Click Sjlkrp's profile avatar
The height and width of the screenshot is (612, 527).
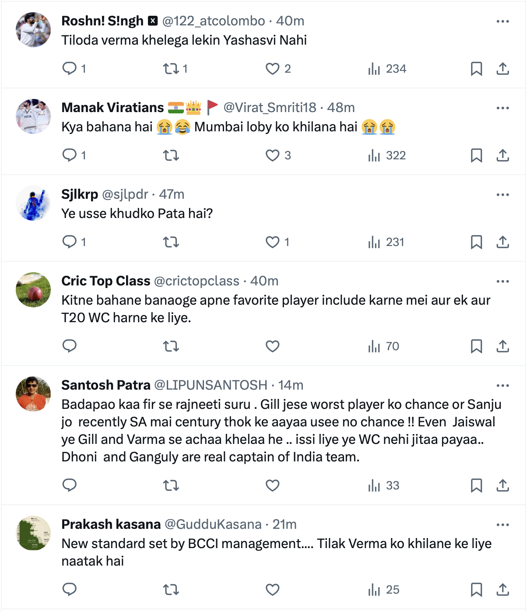pyautogui.click(x=33, y=203)
